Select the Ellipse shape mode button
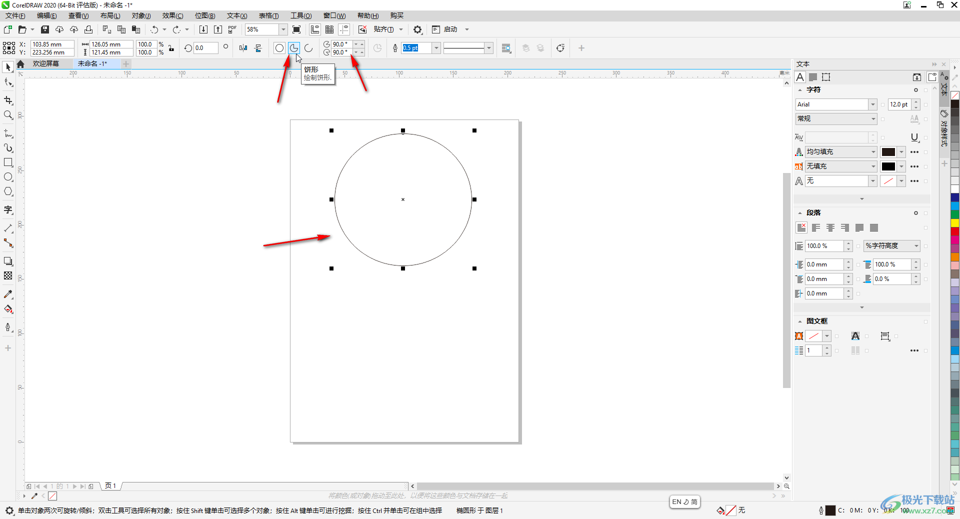 point(279,48)
